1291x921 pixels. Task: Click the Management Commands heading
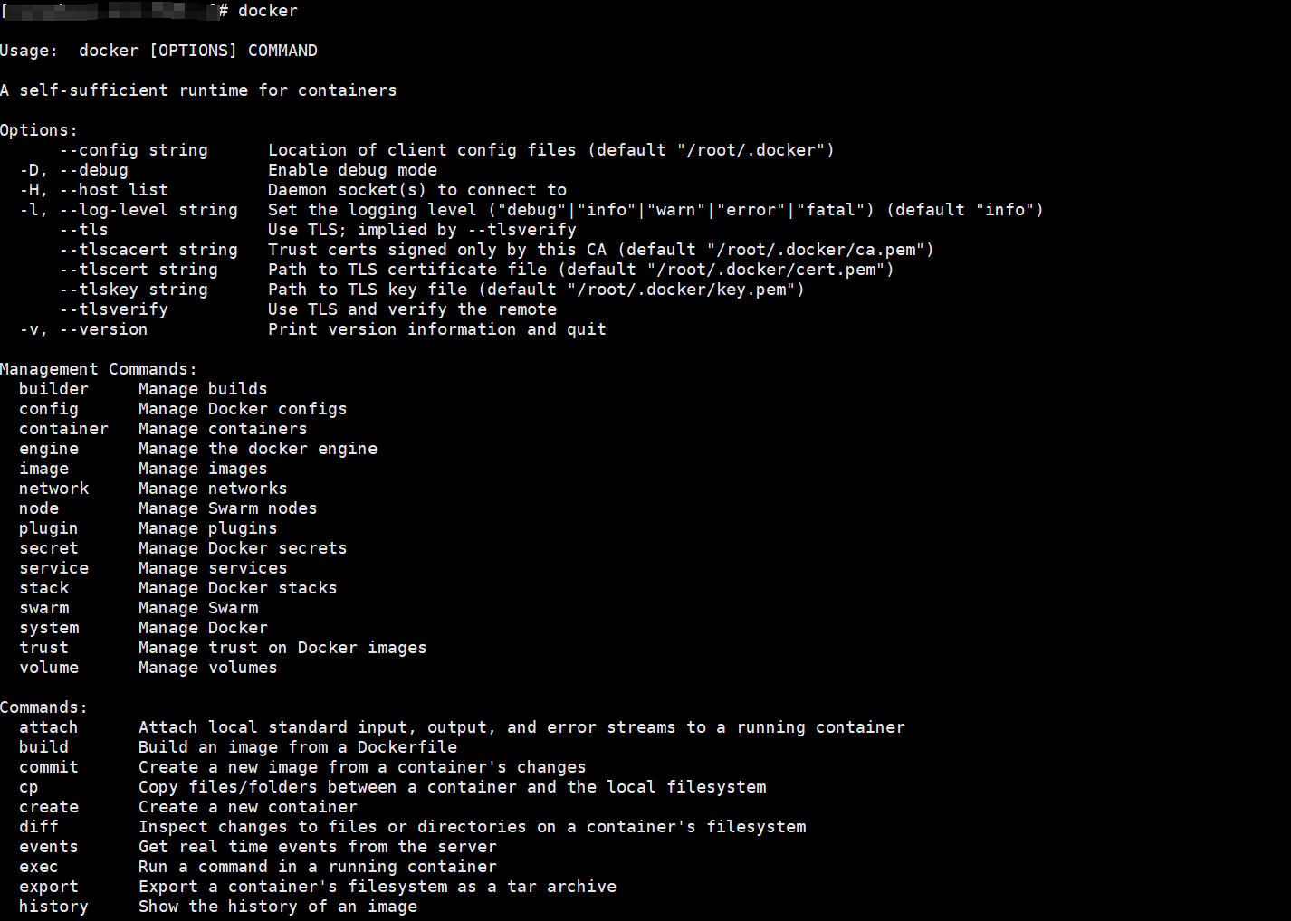point(99,369)
